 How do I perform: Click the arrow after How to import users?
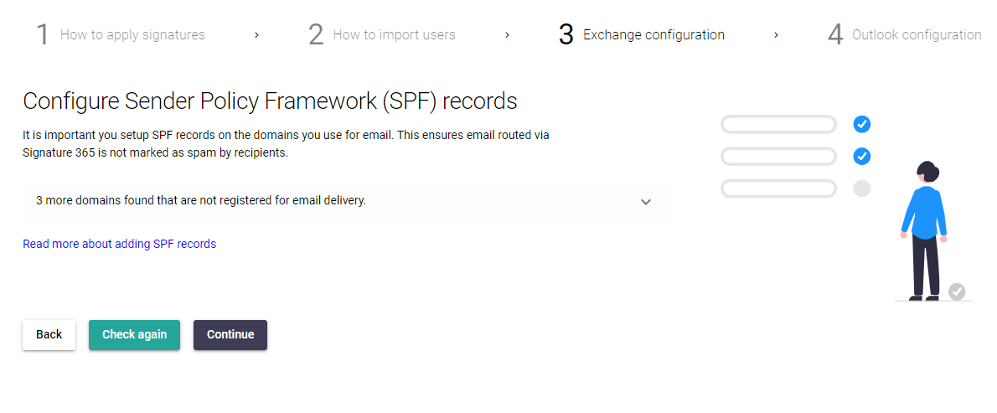pos(507,35)
